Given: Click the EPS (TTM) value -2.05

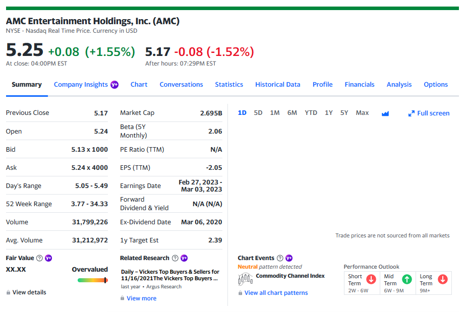Looking at the screenshot, I should [x=214, y=168].
